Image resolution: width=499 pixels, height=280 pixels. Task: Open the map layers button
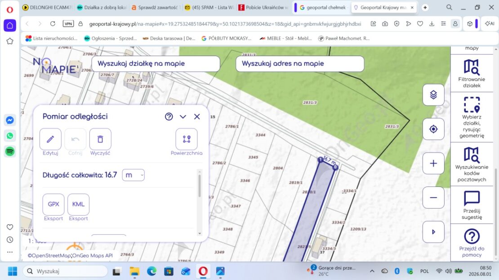point(433,95)
